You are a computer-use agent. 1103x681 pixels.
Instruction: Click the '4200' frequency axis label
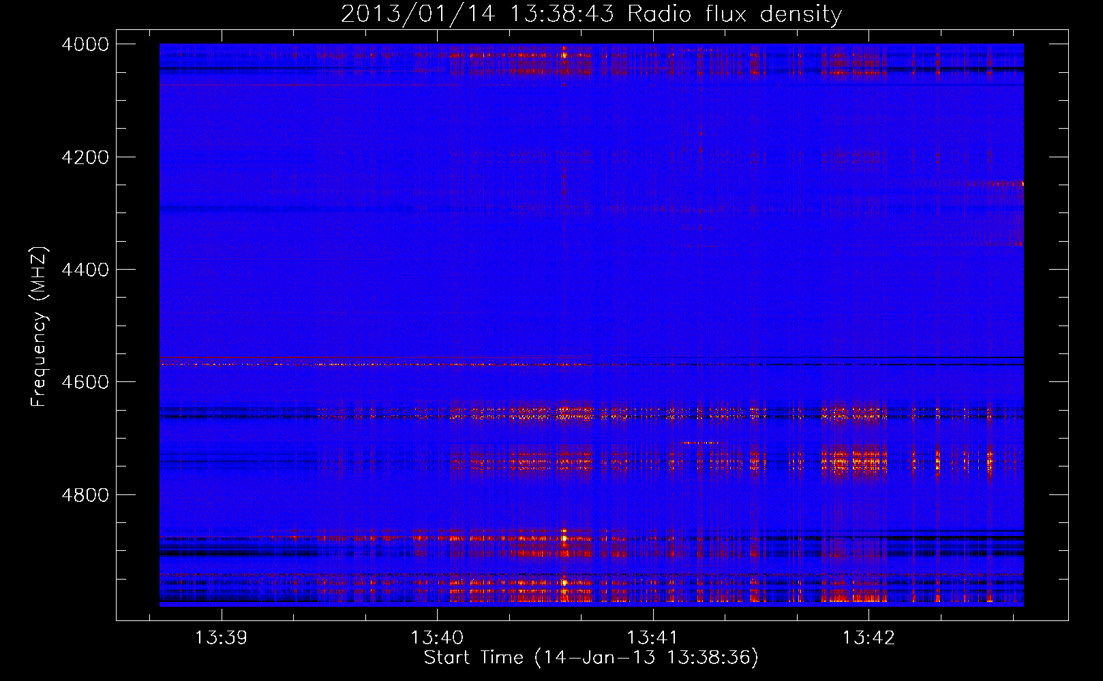(85, 157)
